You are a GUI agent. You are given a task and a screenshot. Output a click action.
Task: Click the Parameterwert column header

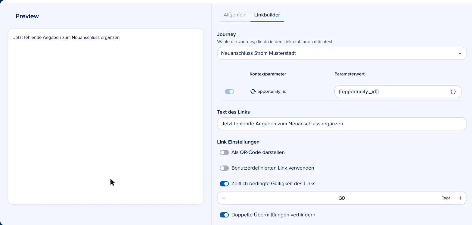(349, 74)
